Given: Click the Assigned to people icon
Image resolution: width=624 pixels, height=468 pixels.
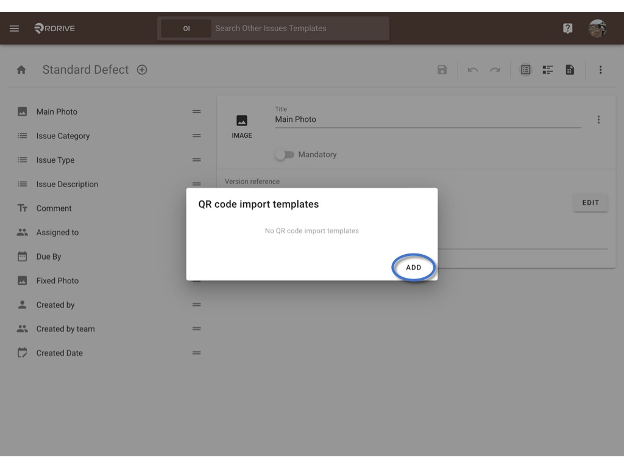Looking at the screenshot, I should coord(23,232).
